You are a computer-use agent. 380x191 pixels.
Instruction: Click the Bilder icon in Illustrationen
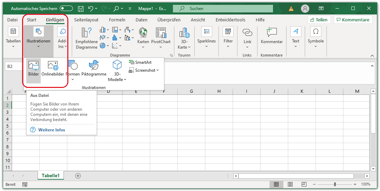[x=33, y=66]
